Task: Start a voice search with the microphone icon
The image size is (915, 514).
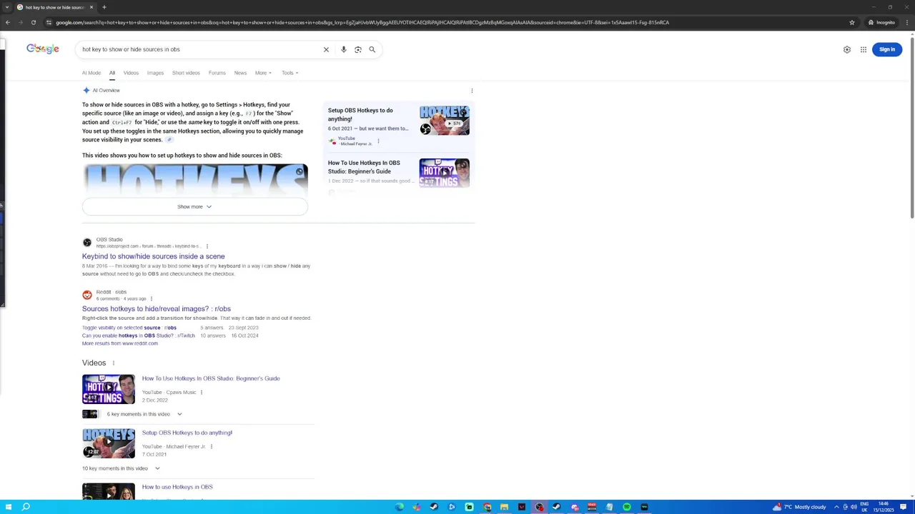Action: coord(343,49)
